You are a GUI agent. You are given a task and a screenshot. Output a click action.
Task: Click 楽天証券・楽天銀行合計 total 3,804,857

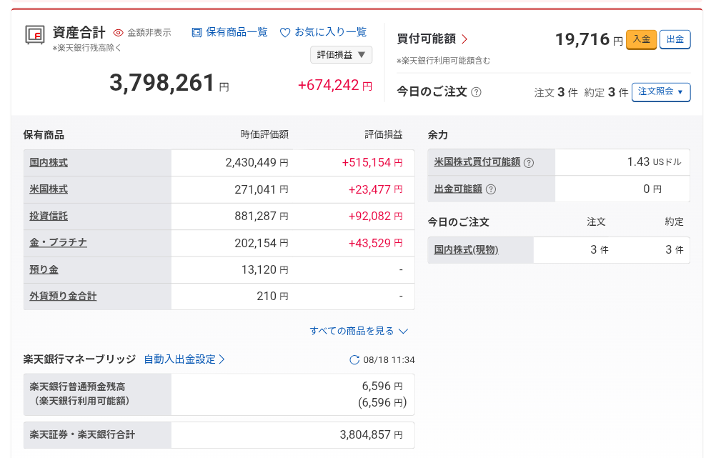click(x=365, y=435)
